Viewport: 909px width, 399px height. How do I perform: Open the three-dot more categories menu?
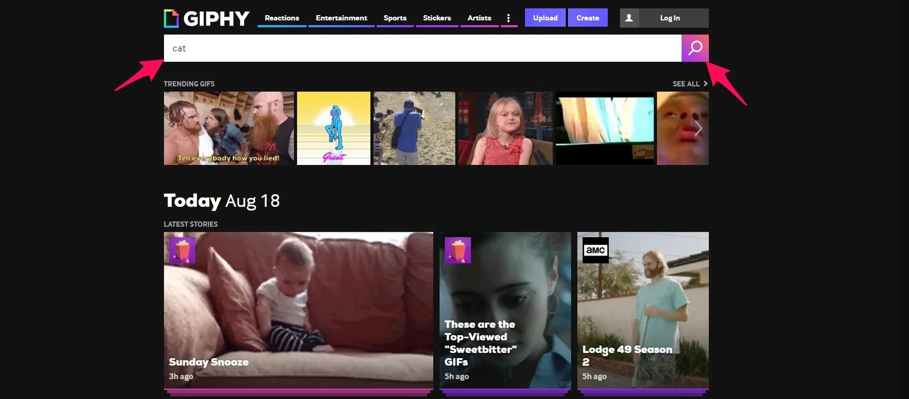pyautogui.click(x=508, y=18)
